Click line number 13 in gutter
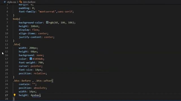Image resolution: width=181 pixels, height=101 pixels. point(7,44)
